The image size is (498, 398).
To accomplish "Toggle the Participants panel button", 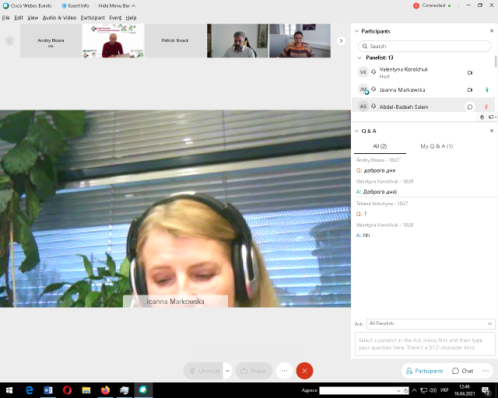I will 425,371.
